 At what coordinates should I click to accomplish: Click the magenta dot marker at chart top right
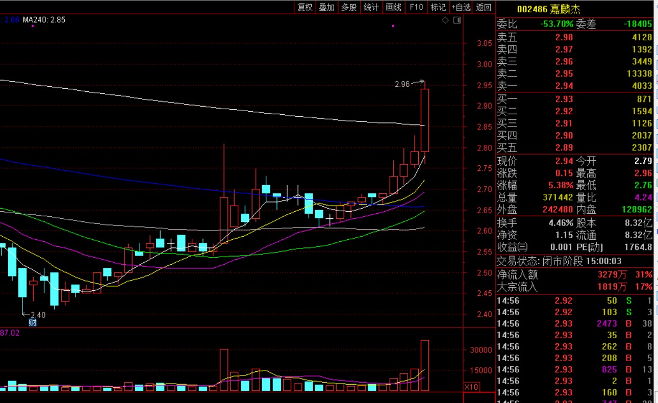(393, 26)
